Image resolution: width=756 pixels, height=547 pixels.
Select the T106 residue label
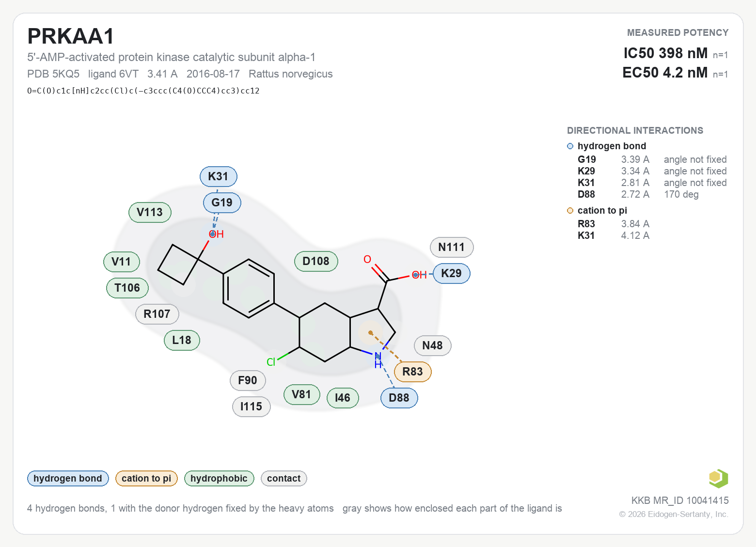pyautogui.click(x=127, y=288)
